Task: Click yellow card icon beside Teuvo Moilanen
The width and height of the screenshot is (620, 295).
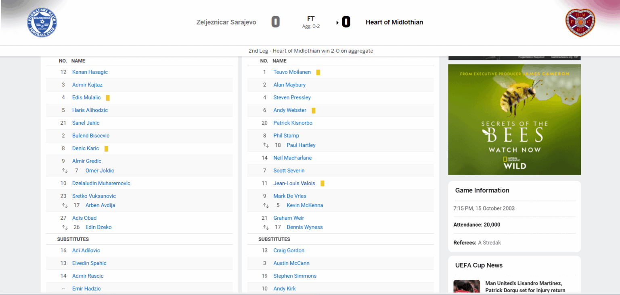Action: (x=318, y=72)
